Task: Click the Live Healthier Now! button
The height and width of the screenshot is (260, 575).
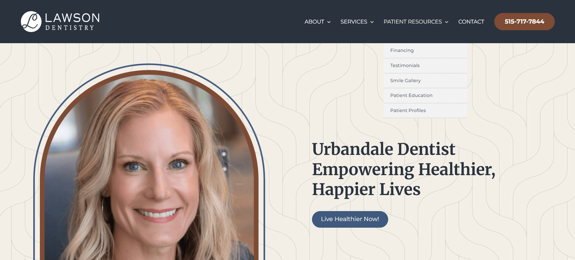Action: [x=350, y=219]
